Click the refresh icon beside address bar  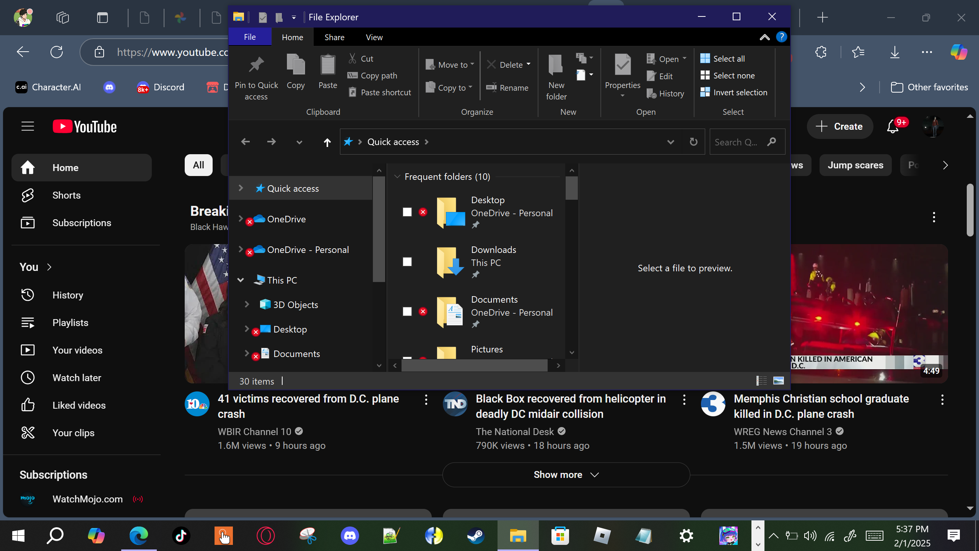[x=693, y=142]
